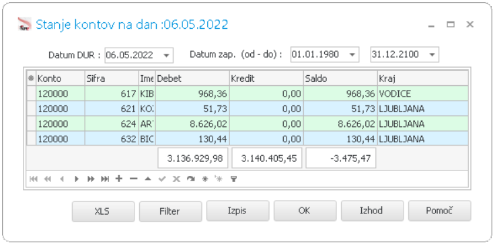Jump back one page of records
Viewport: 493px width, 245px height.
pos(48,179)
